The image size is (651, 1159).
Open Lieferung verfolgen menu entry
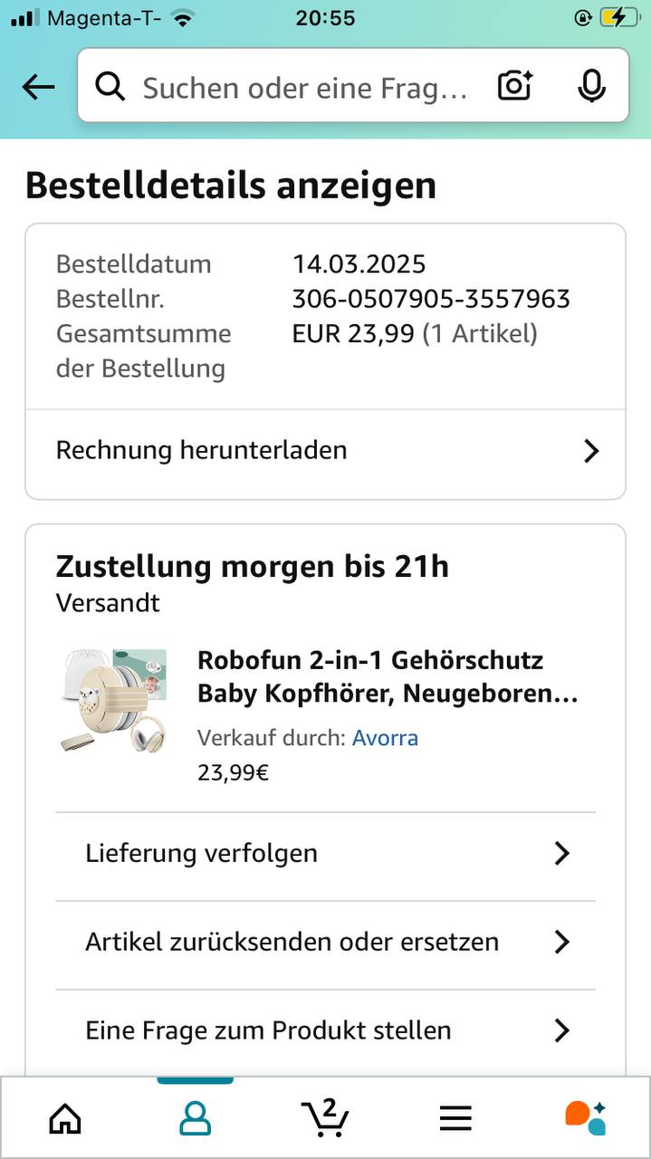click(202, 853)
